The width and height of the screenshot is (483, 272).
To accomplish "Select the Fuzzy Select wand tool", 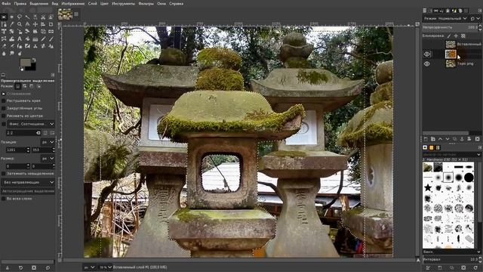I will click(27, 17).
